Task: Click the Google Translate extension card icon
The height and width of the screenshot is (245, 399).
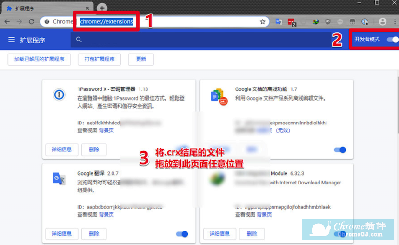Action: tap(59, 179)
